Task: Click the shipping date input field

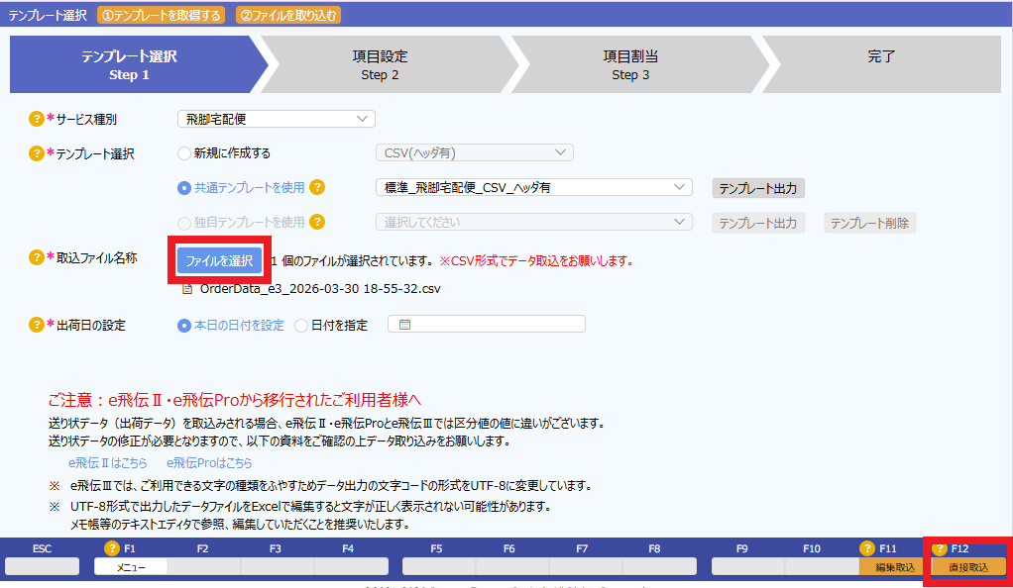Action: pos(486,324)
